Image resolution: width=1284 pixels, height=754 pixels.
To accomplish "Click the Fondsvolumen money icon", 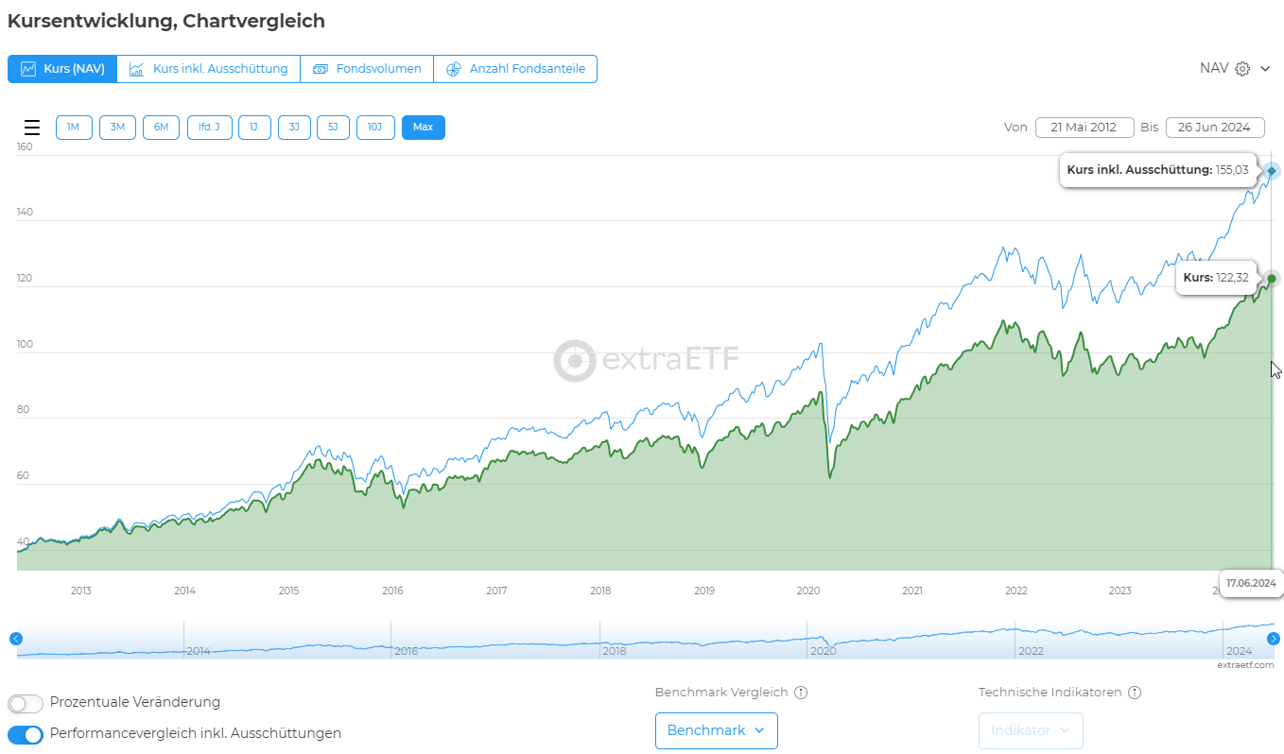I will tap(321, 69).
